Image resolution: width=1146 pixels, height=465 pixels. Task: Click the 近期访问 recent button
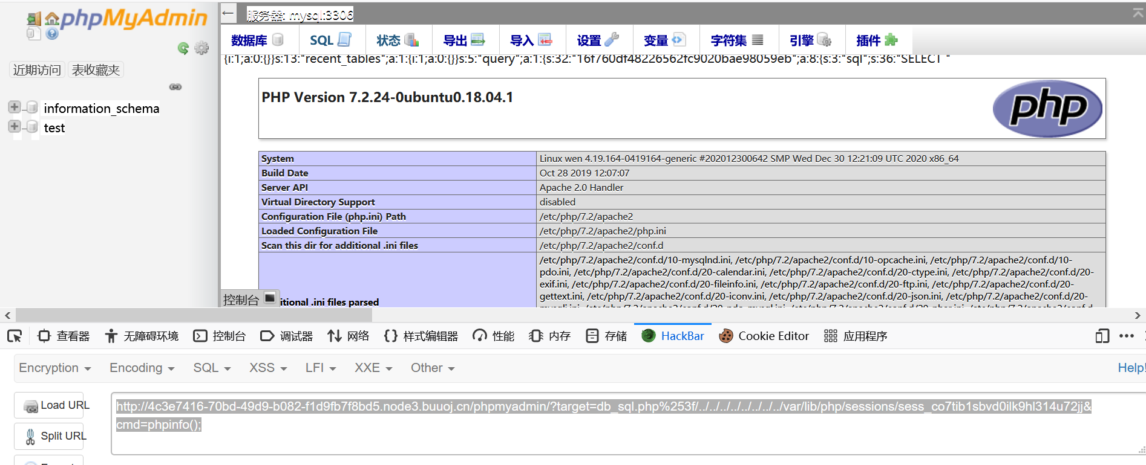(37, 70)
